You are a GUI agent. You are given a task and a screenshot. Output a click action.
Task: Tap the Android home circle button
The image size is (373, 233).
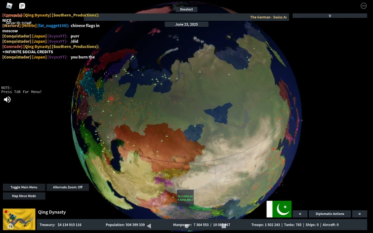tap(187, 226)
